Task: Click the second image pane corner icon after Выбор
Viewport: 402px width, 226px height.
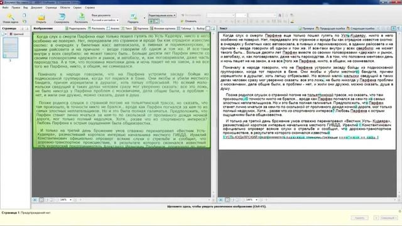Action: click(213, 28)
